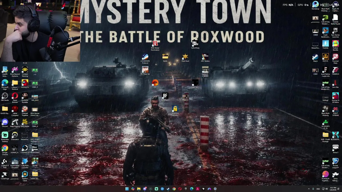The width and height of the screenshot is (342, 192).
Task: Switch the ENG input language indicator
Action: tap(318, 189)
